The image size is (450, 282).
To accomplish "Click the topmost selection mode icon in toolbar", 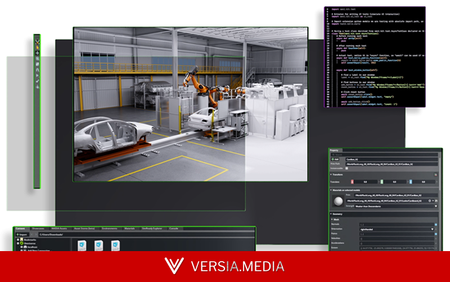I will click(37, 42).
